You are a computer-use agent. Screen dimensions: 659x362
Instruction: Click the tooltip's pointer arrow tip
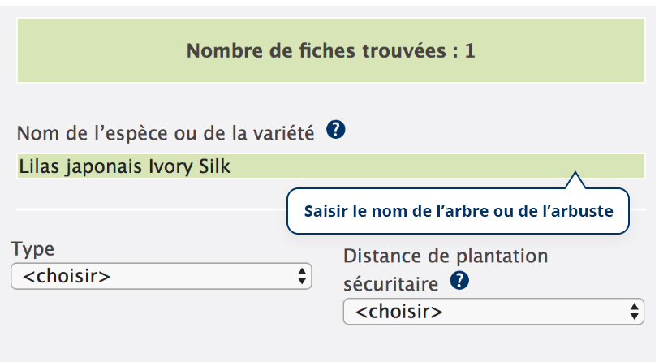click(x=575, y=175)
